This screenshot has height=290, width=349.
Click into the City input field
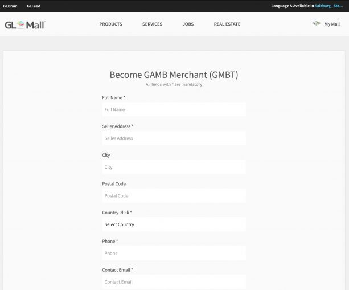[x=174, y=167]
